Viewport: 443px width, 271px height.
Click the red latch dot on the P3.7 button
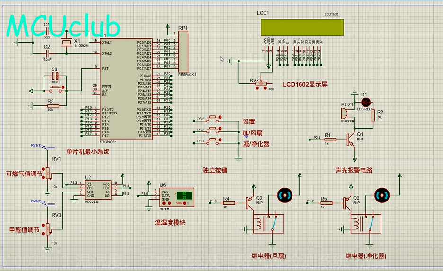click(220, 140)
